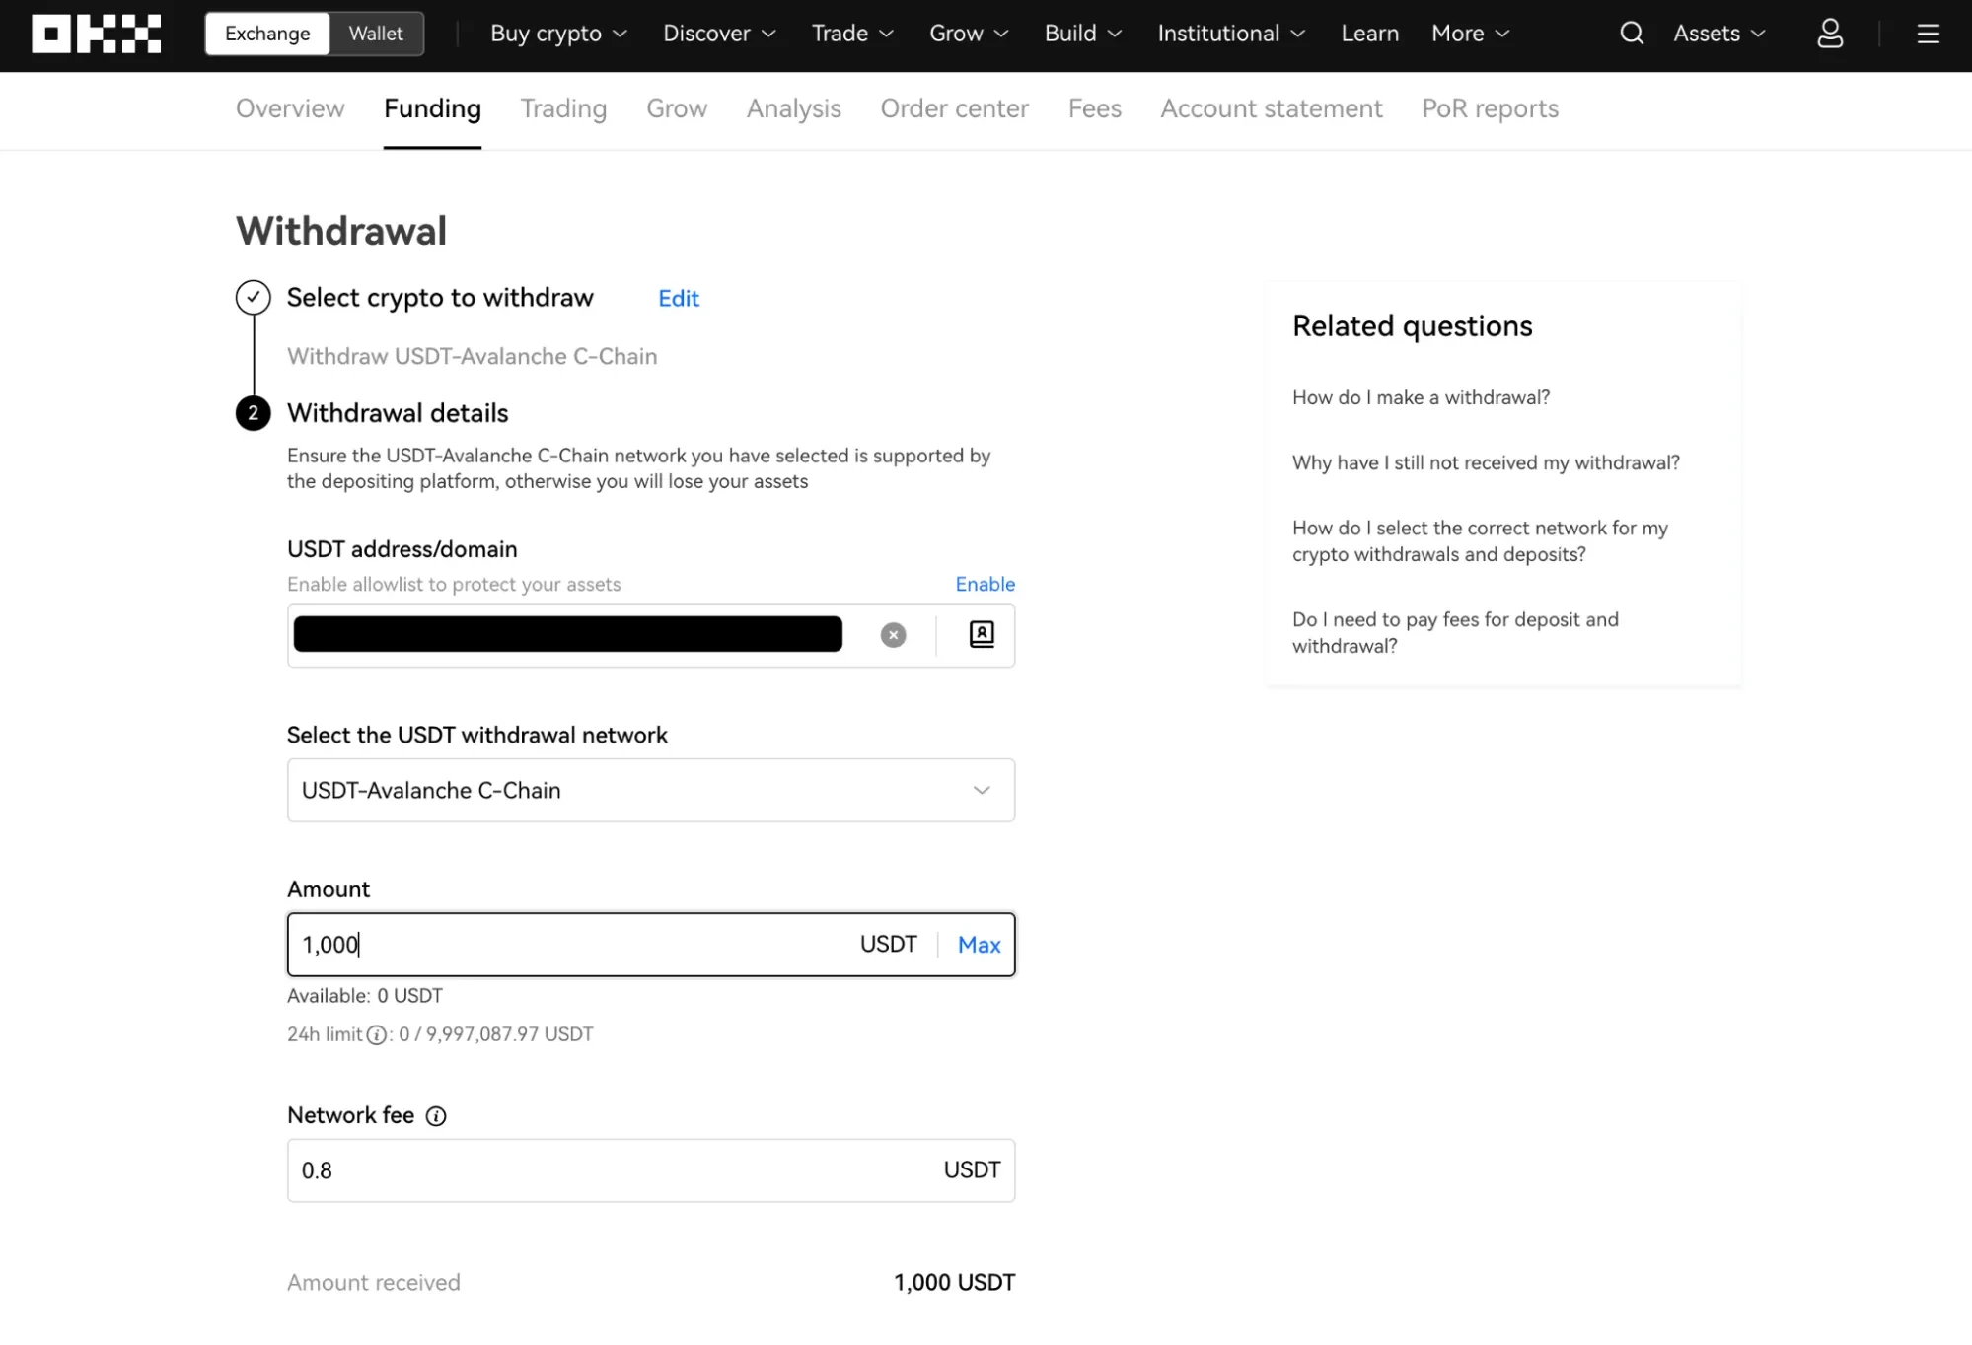Expand the Buy crypto menu
The image size is (1972, 1345).
[558, 34]
